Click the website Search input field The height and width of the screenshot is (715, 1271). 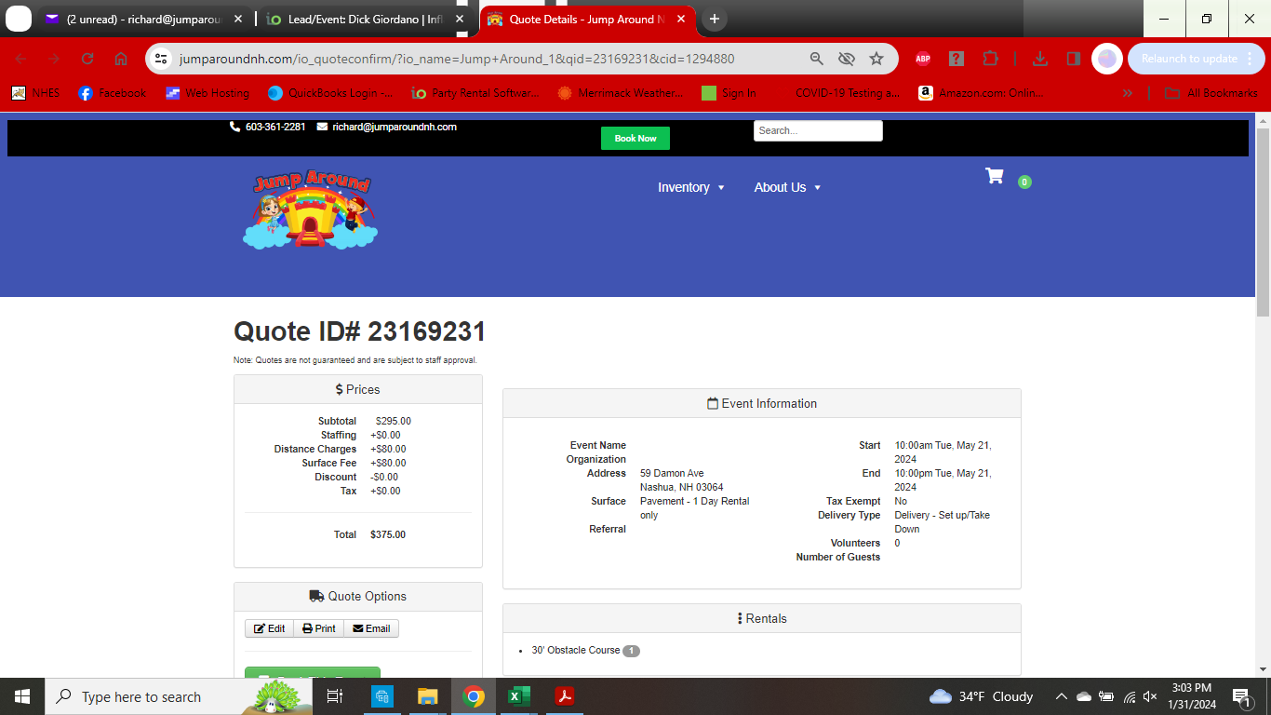point(817,131)
